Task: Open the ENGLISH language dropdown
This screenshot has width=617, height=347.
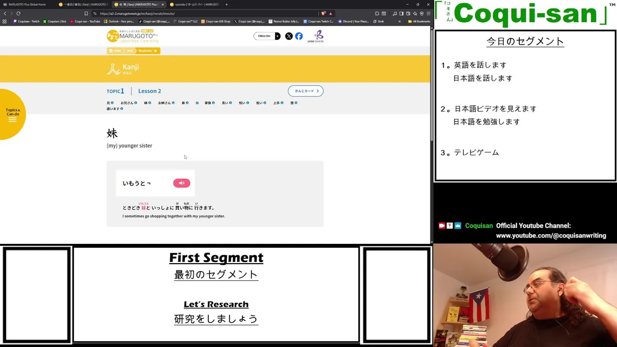Action: [x=267, y=36]
